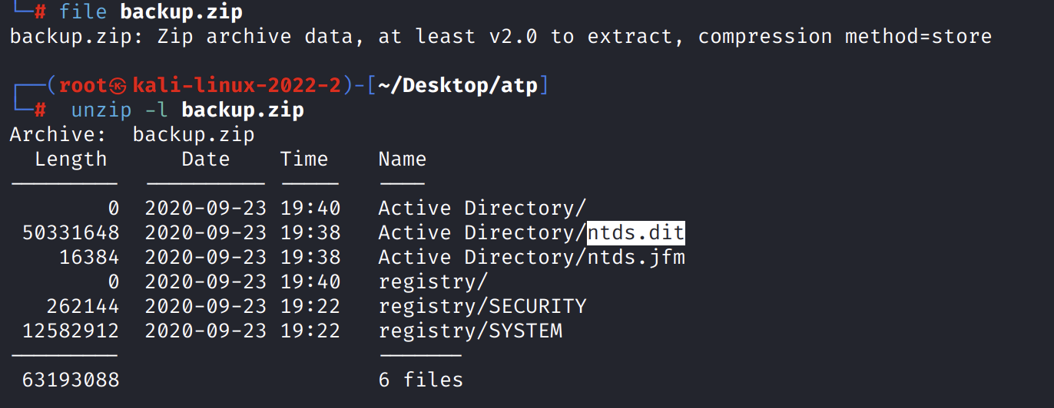Click the 'Name' column header
The image size is (1054, 408).
(402, 160)
